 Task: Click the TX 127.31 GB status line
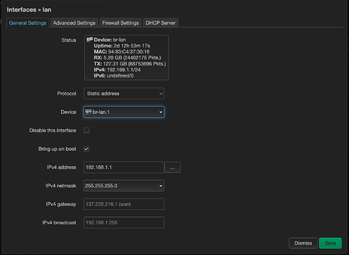point(130,64)
